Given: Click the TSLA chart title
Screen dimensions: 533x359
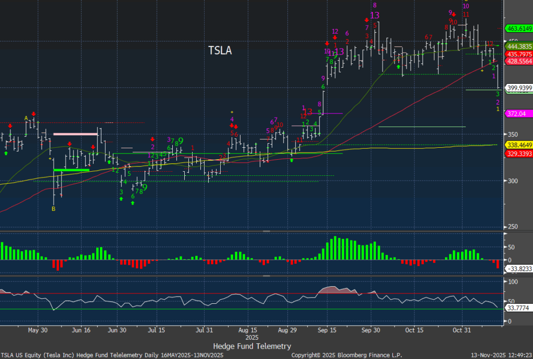Looking at the screenshot, I should point(220,50).
